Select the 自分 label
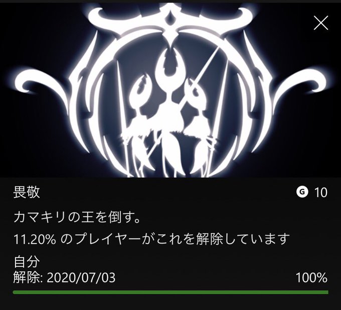Image resolution: width=341 pixels, height=310 pixels. [27, 262]
